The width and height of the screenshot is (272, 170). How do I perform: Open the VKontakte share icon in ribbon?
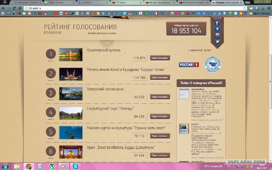coord(217,29)
